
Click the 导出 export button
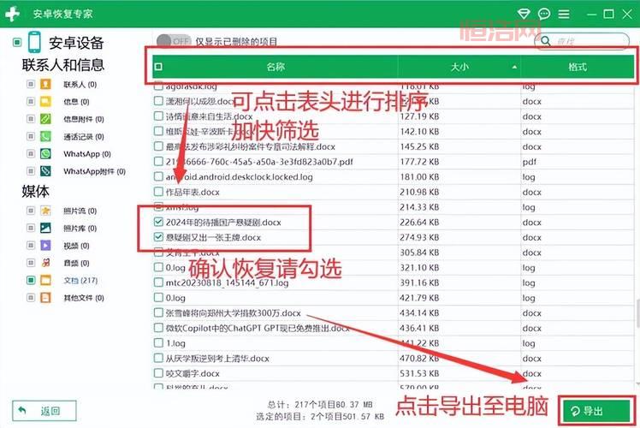[x=596, y=411]
